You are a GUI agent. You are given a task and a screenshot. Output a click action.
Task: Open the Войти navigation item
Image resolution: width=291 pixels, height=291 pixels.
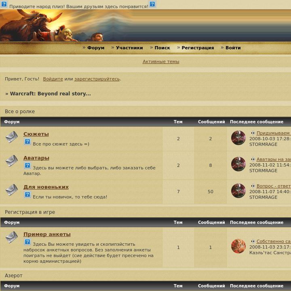click(233, 48)
